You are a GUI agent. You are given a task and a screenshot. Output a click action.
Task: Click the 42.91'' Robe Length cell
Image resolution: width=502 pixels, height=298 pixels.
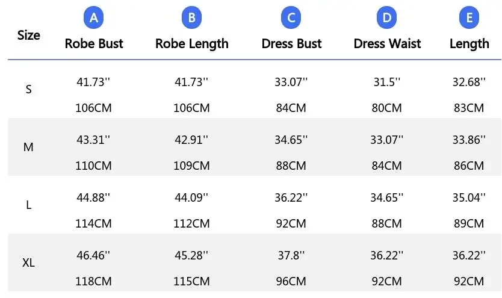pyautogui.click(x=192, y=140)
